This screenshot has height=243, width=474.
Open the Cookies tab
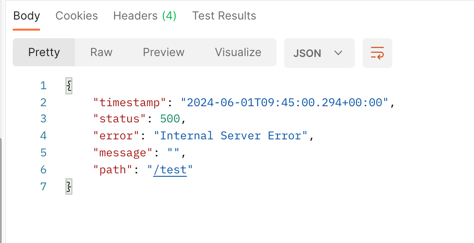point(77,16)
